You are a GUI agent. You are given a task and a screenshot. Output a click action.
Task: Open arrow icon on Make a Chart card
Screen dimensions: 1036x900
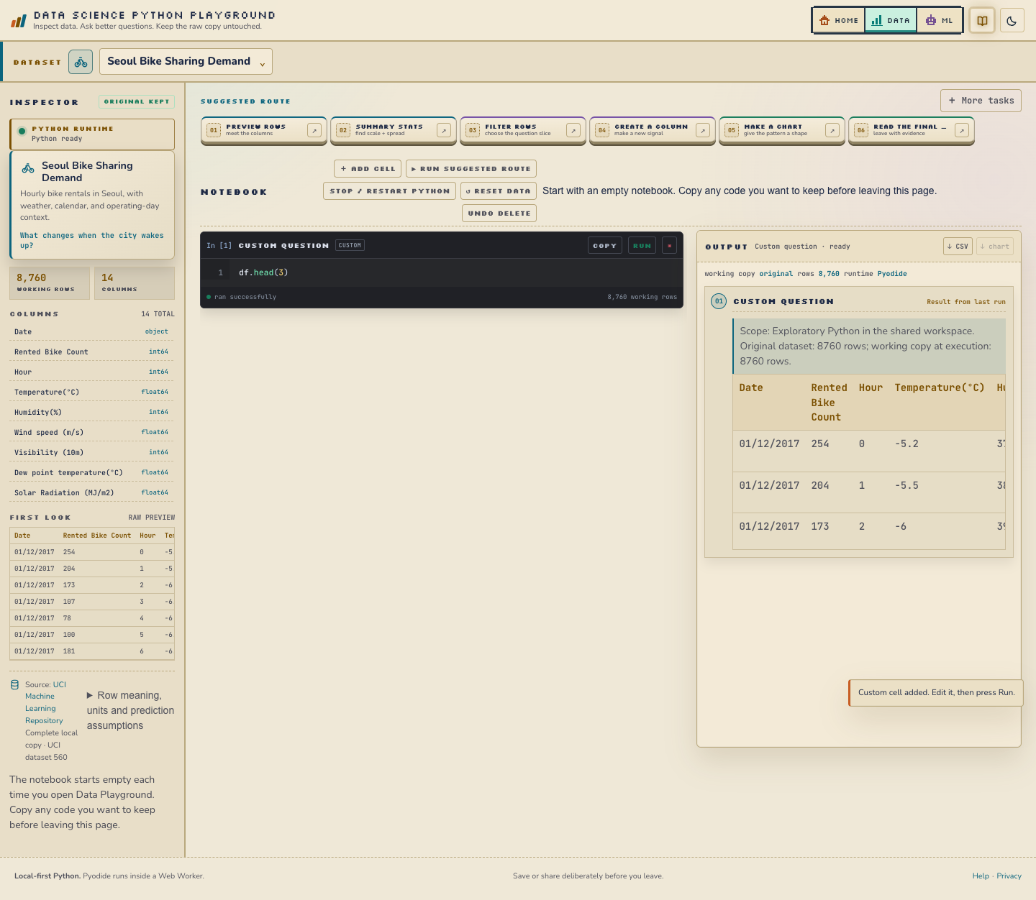[x=832, y=130]
